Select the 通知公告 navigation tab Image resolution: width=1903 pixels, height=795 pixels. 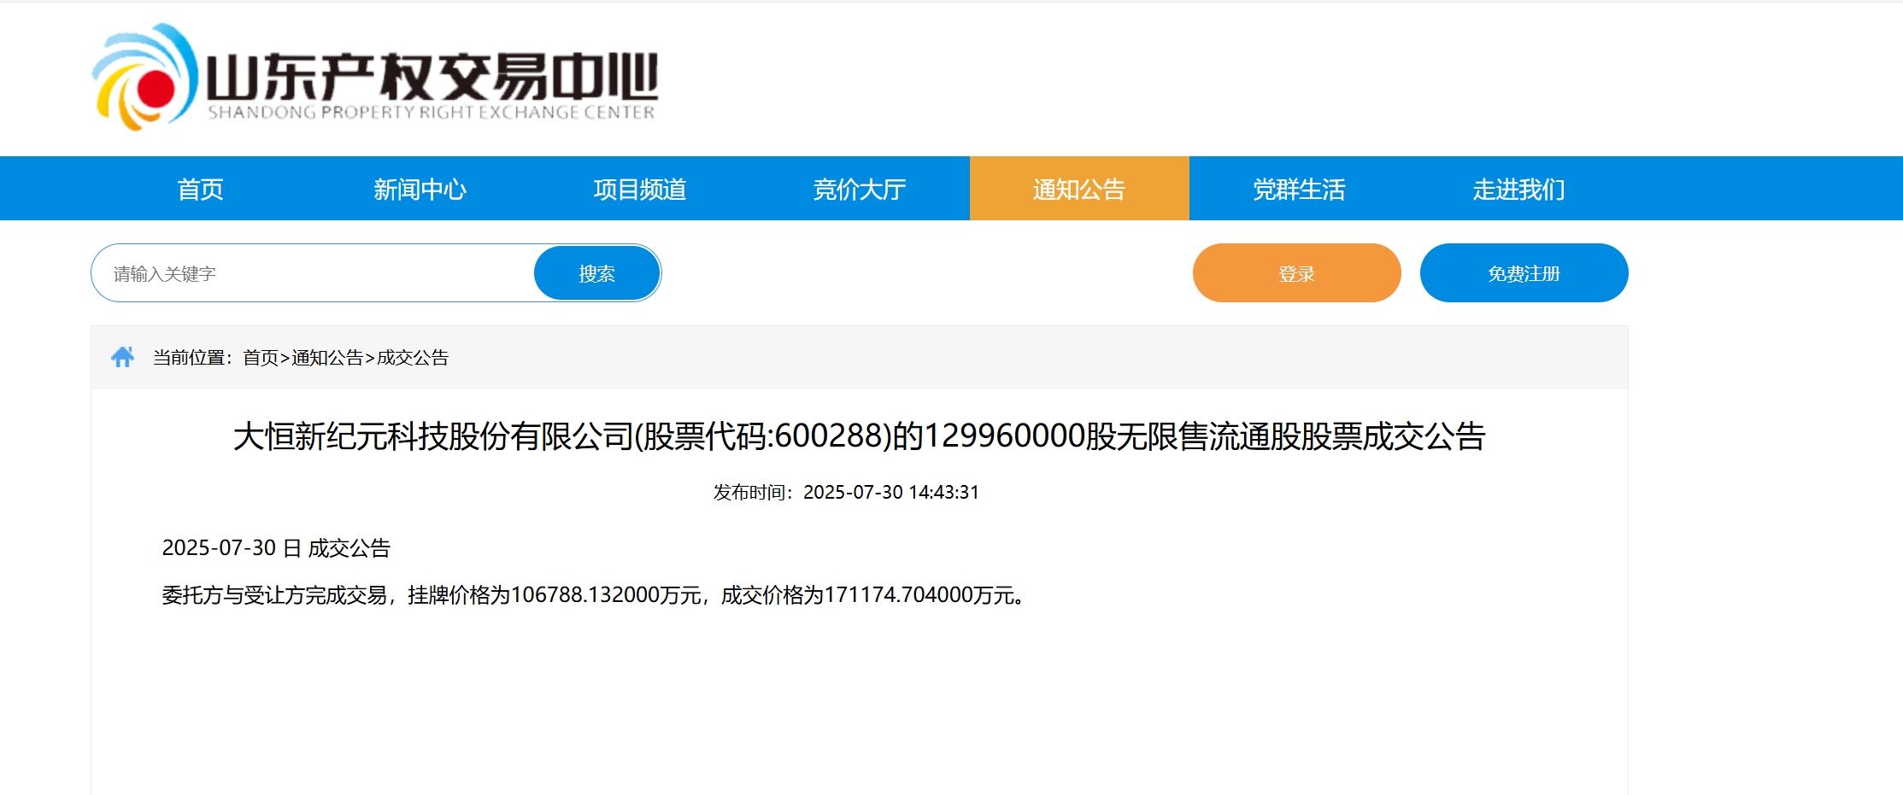[x=1079, y=189]
